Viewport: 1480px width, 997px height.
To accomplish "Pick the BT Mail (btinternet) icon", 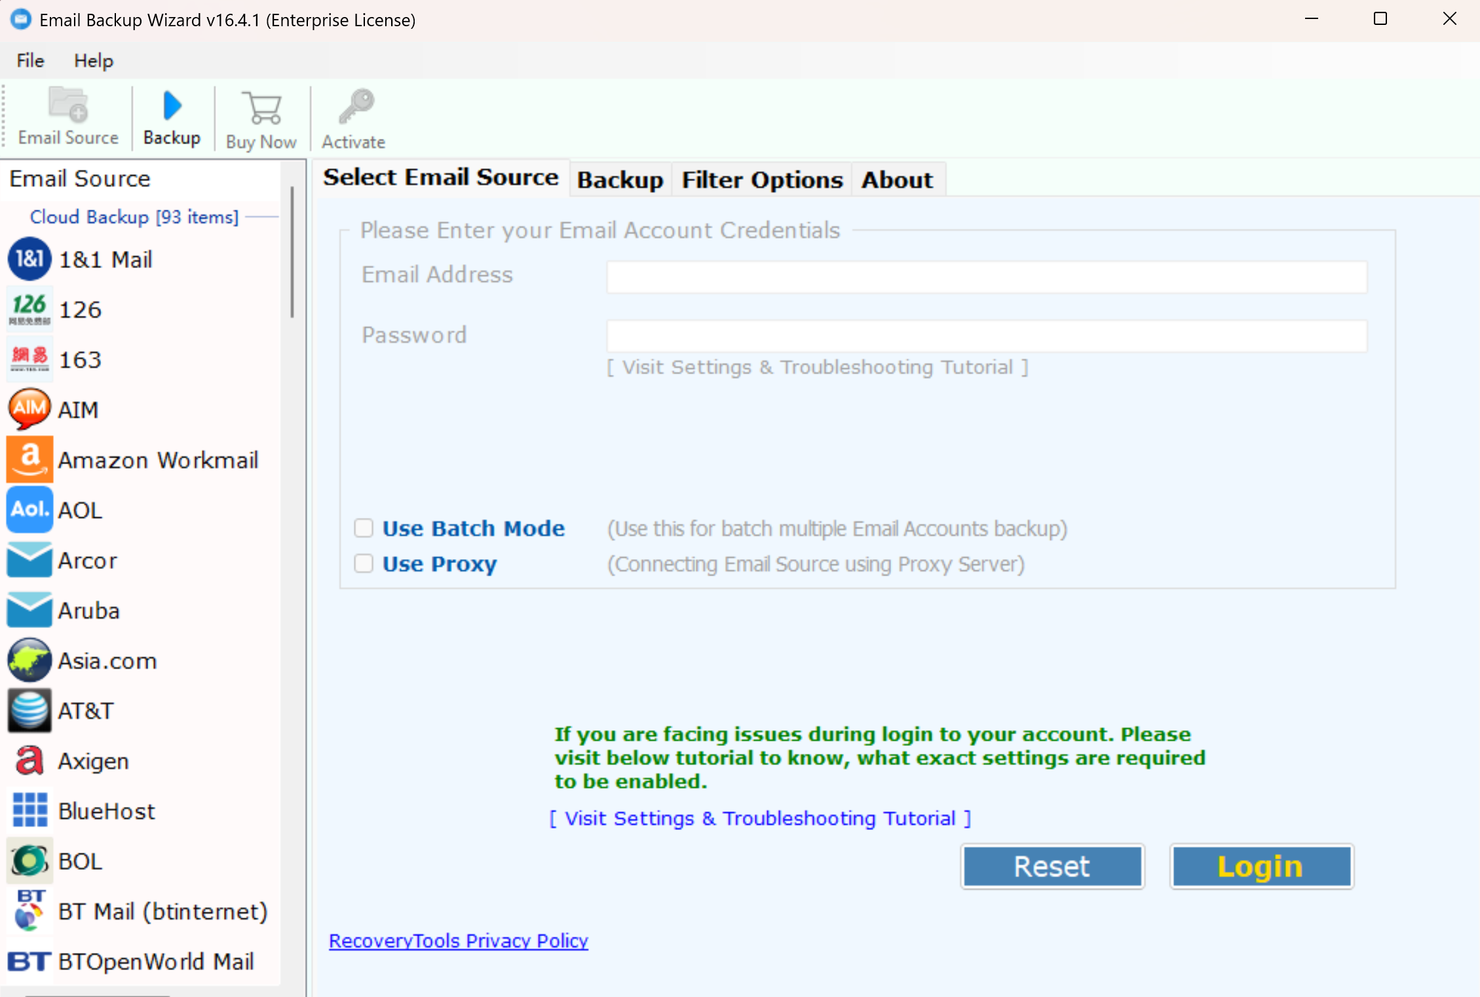I will 29,910.
